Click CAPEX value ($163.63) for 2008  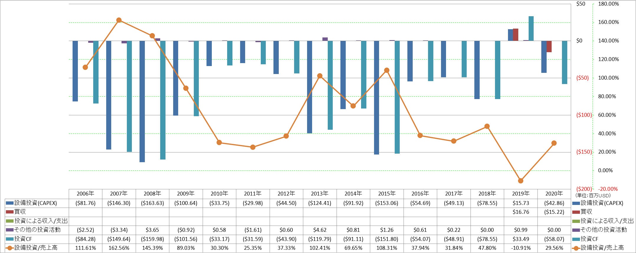click(x=153, y=203)
